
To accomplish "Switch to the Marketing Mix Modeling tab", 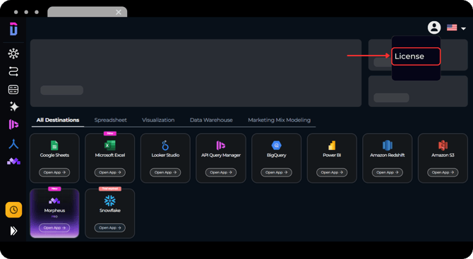I will pos(279,120).
